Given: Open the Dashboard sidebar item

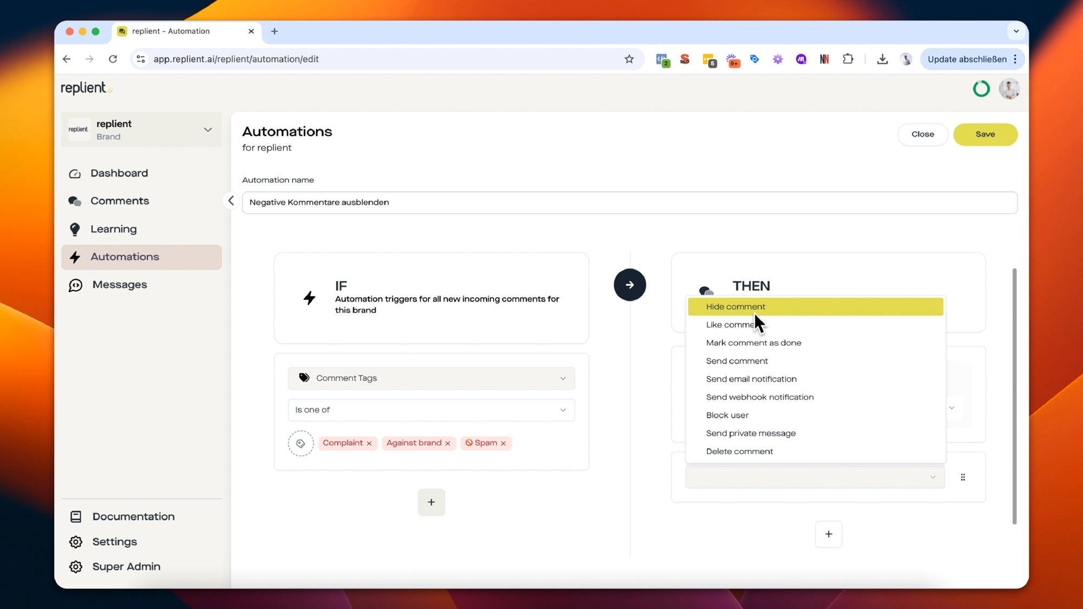Looking at the screenshot, I should (119, 173).
